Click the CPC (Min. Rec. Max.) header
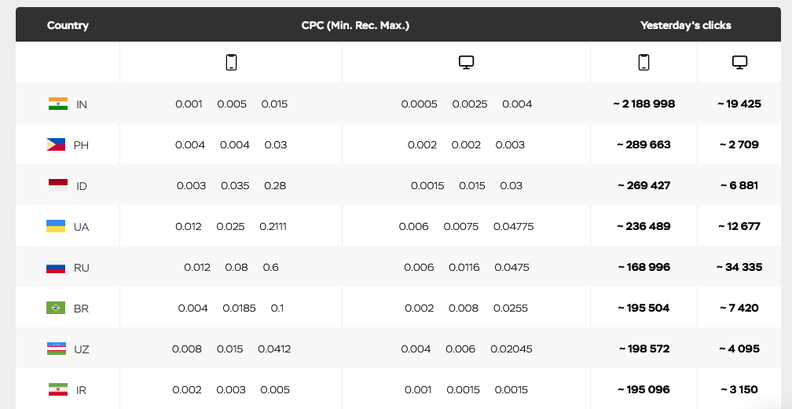792x409 pixels. (x=355, y=25)
